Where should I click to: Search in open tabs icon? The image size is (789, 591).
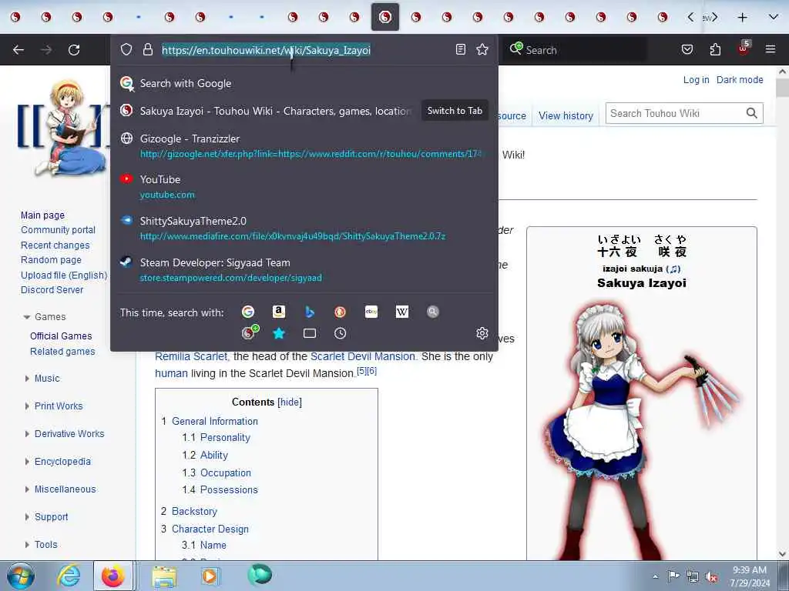(310, 333)
